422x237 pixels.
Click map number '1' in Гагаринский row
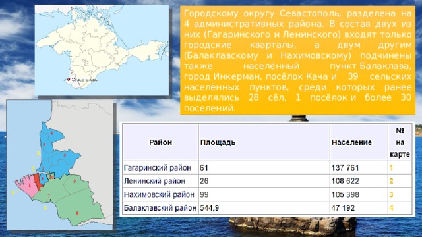coord(391,168)
